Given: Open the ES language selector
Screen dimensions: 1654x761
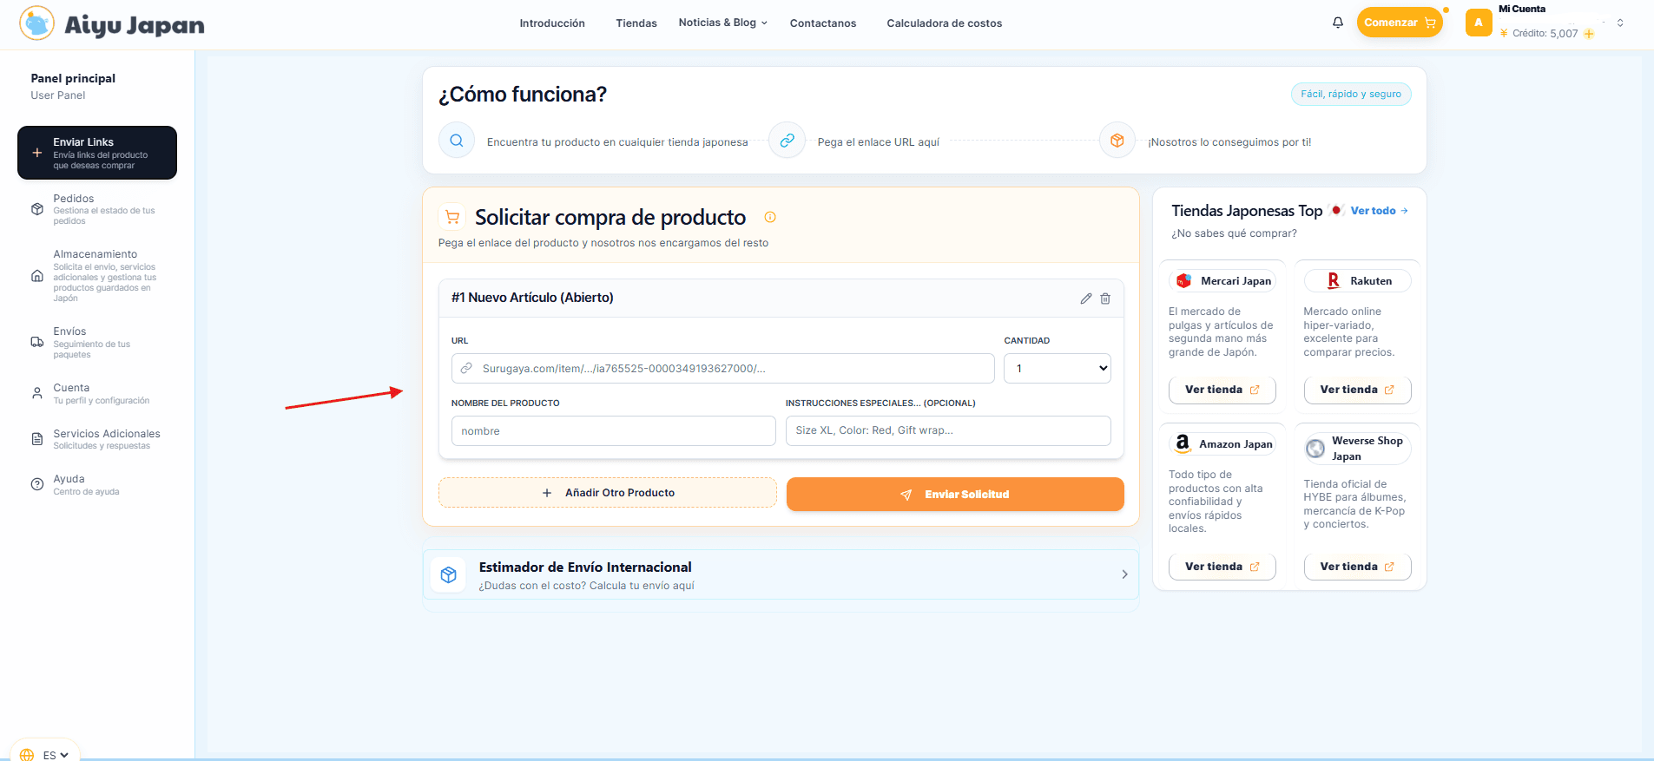Looking at the screenshot, I should [47, 753].
